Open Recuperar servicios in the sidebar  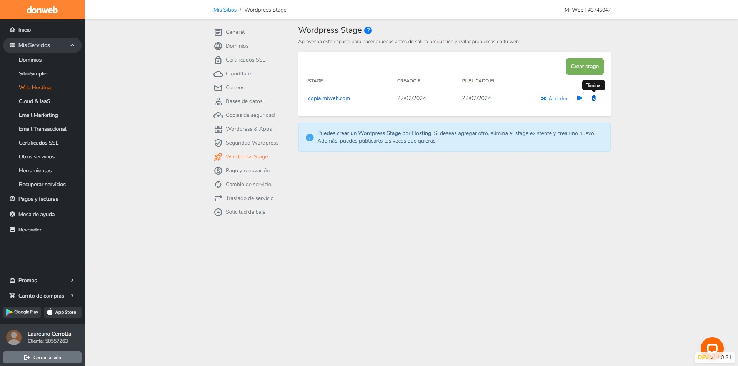[x=42, y=184]
